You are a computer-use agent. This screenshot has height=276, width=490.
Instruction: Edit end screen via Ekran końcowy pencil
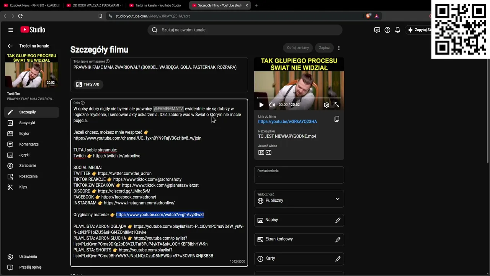point(338,239)
